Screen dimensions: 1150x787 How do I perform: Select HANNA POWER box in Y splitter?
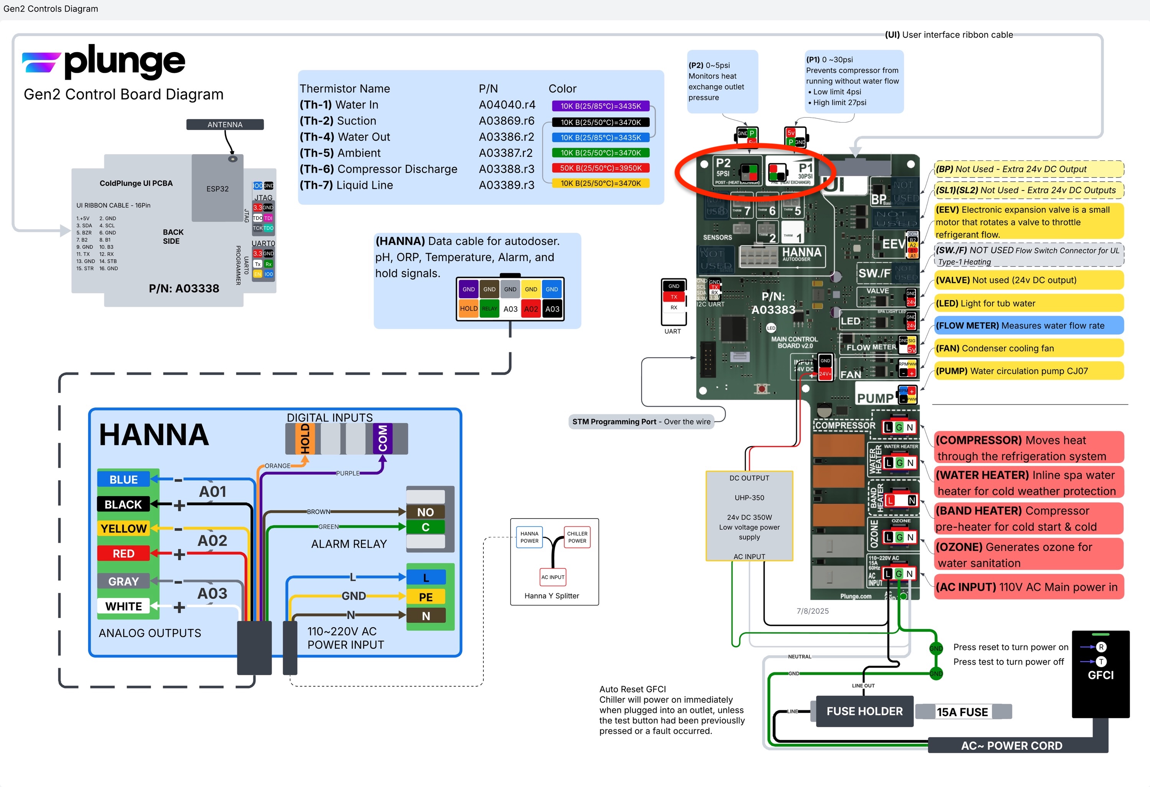529,537
